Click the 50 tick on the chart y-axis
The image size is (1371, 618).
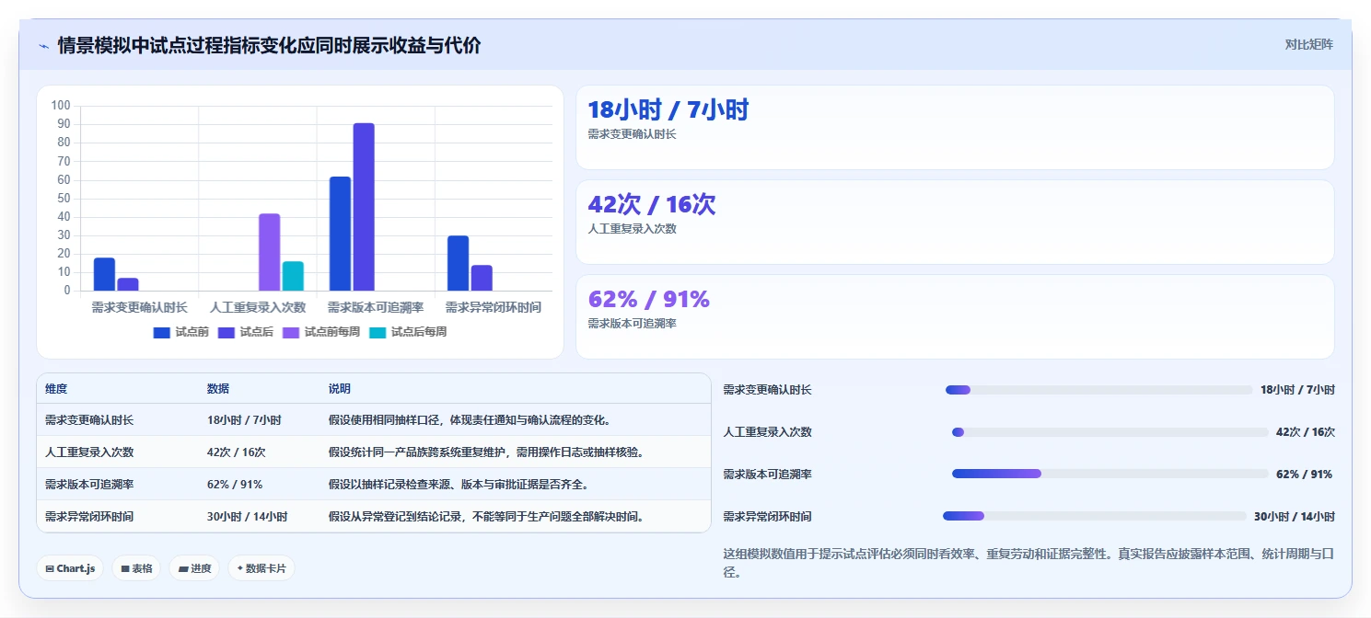tap(64, 199)
